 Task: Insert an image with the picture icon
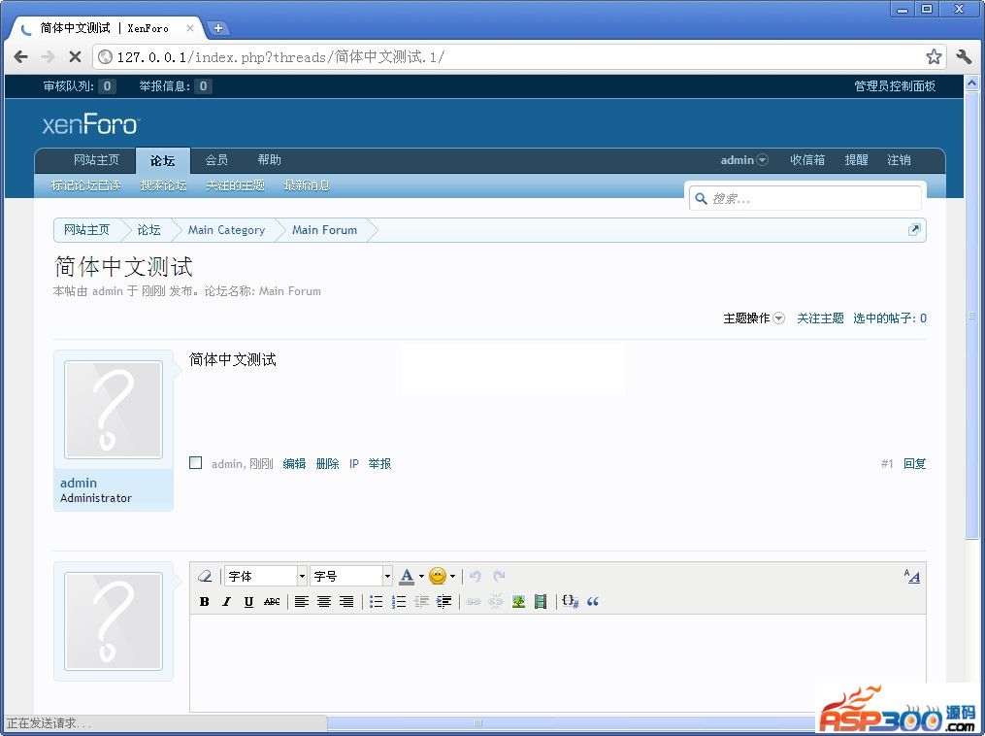point(518,601)
